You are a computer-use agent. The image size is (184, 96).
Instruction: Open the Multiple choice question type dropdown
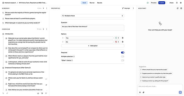[x=93, y=16]
